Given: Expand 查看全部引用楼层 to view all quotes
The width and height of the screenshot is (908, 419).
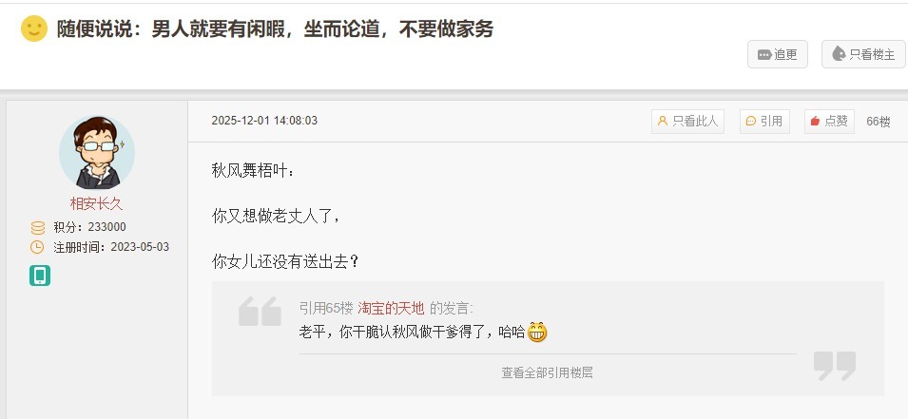Looking at the screenshot, I should tap(548, 372).
